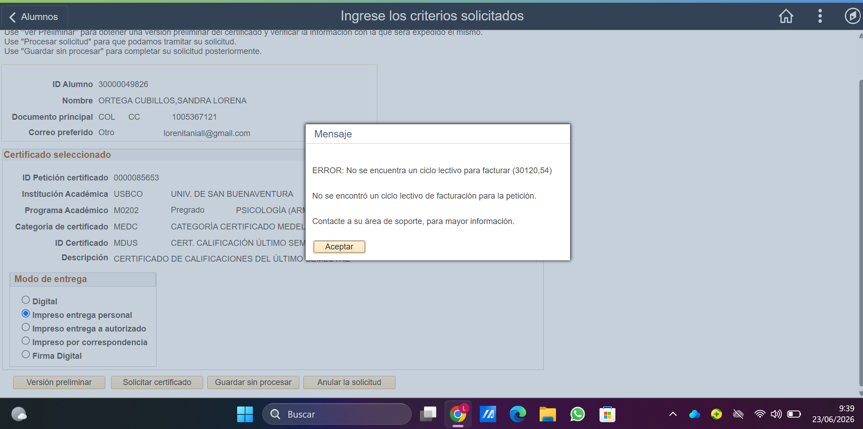Click Solicitar certificado button
This screenshot has width=863, height=429.
click(157, 382)
